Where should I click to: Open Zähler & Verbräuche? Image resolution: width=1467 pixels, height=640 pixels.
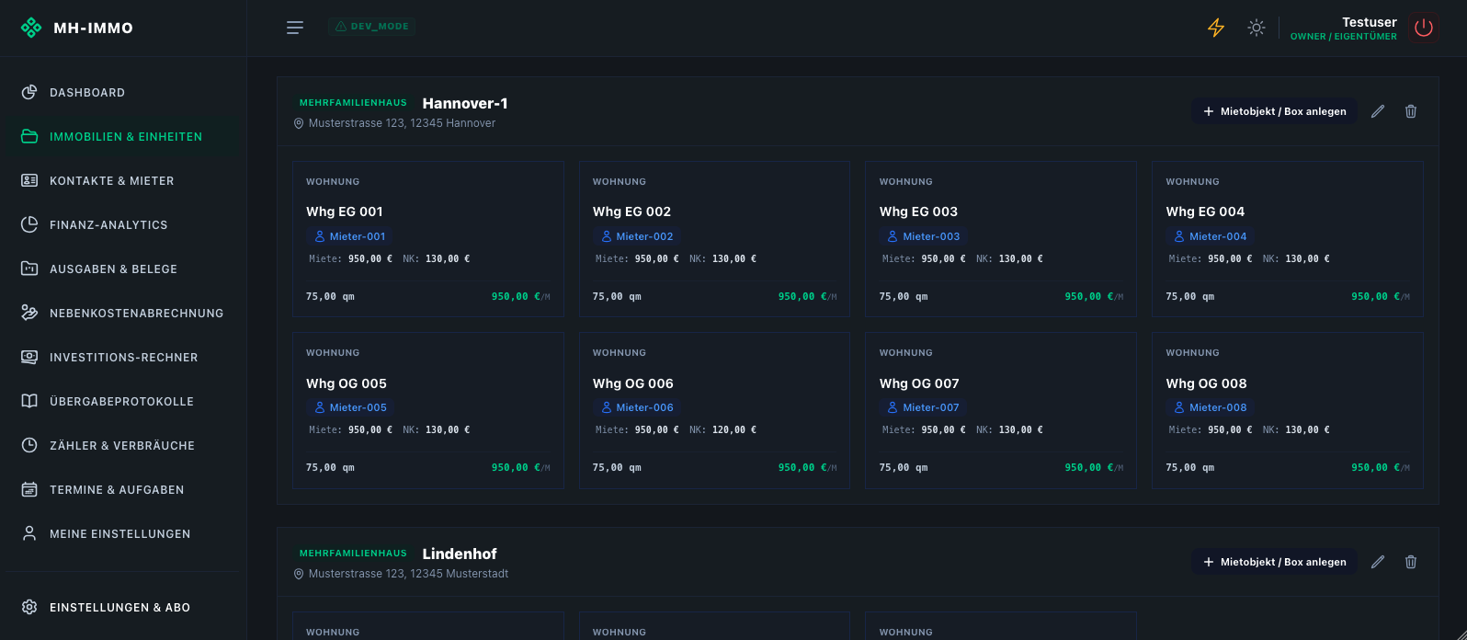[123, 446]
